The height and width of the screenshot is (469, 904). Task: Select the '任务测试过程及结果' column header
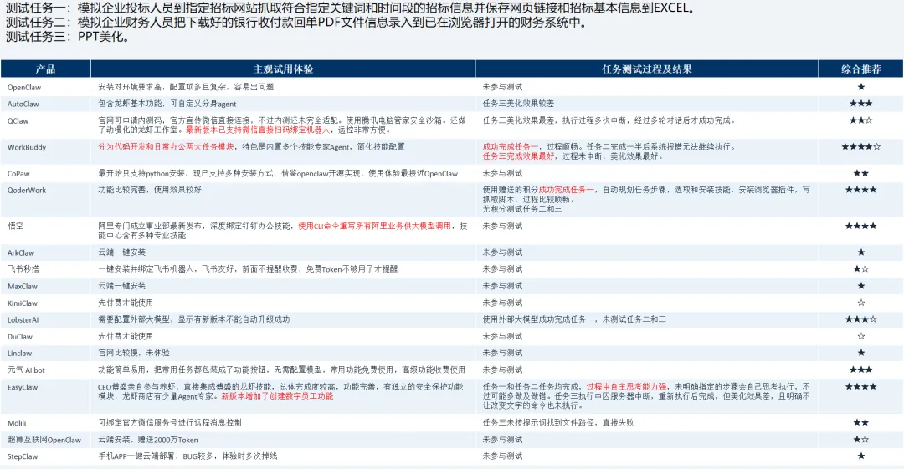(x=647, y=69)
